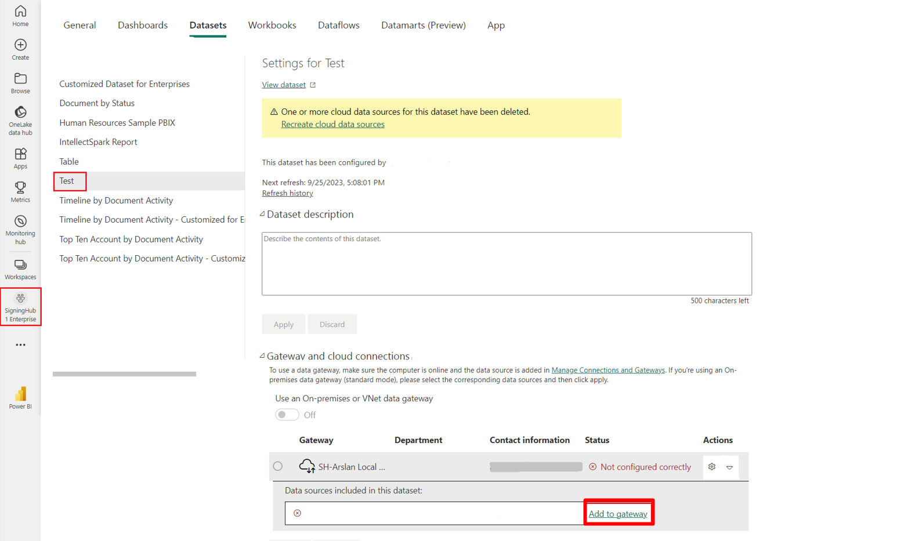Open the Datamarts (Preview) tab
This screenshot has height=541, width=915.
coord(424,25)
